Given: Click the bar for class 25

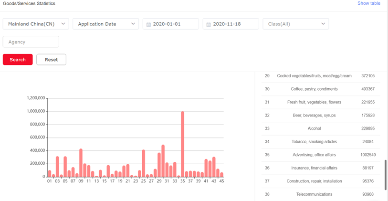Looking at the screenshot, I should click(x=144, y=163).
